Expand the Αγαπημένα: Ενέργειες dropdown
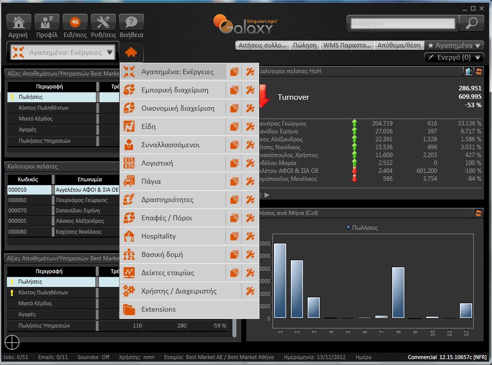The height and width of the screenshot is (365, 492). pos(110,52)
